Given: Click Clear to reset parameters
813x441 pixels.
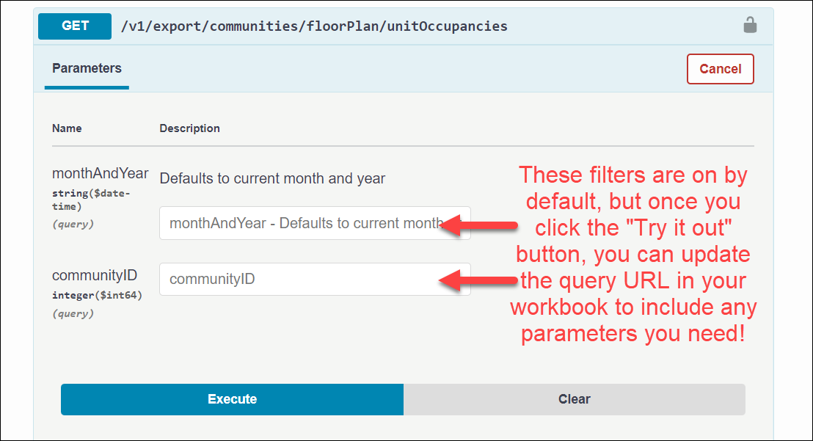Looking at the screenshot, I should [x=574, y=399].
